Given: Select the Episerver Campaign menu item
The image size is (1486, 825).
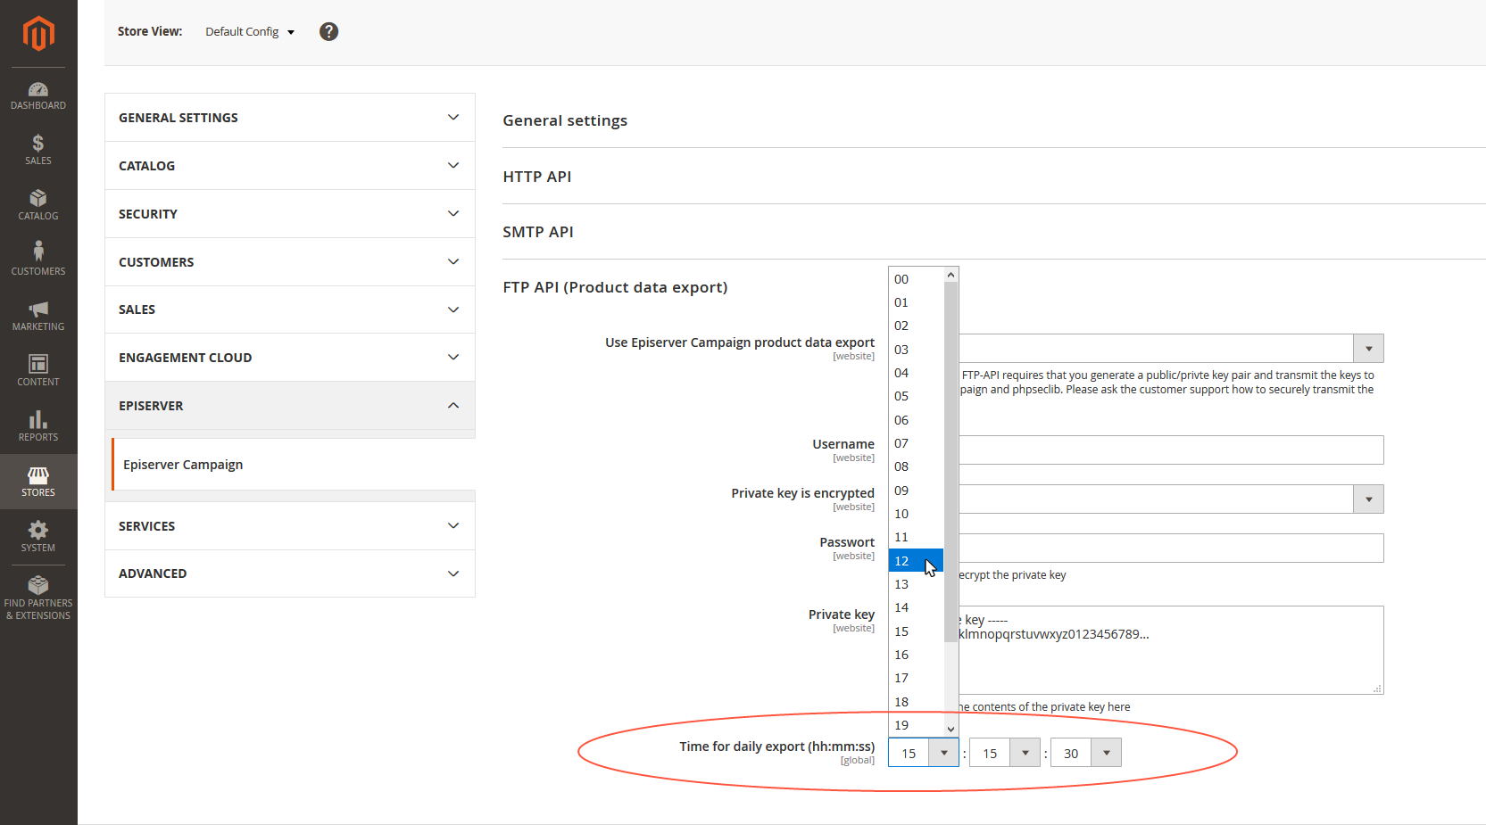Looking at the screenshot, I should [294, 465].
